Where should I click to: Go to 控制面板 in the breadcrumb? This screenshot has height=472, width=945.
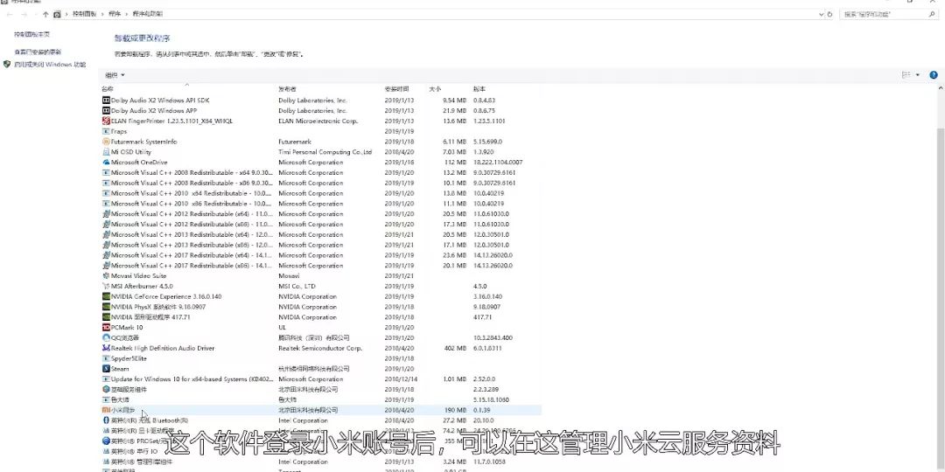click(x=84, y=14)
